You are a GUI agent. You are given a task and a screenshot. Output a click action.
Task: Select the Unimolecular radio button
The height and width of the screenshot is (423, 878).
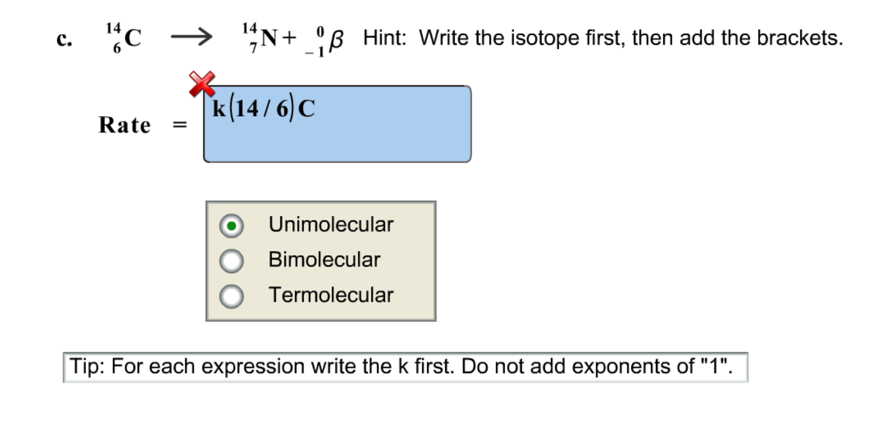pos(230,224)
